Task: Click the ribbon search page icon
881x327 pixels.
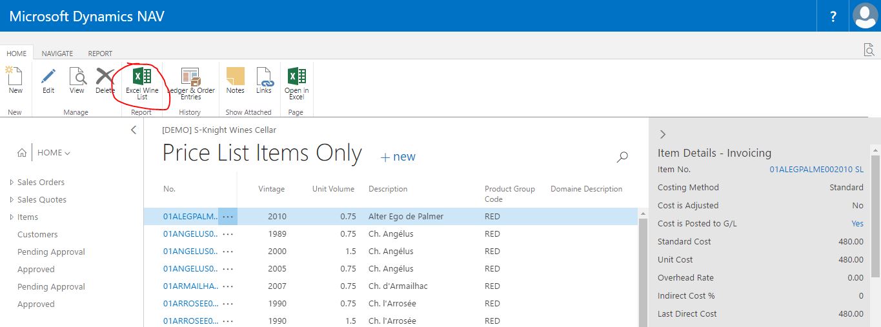Action: pos(869,50)
